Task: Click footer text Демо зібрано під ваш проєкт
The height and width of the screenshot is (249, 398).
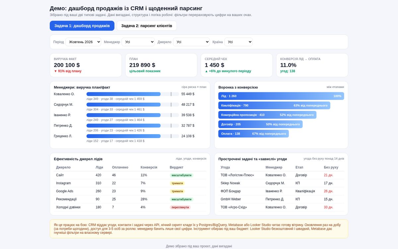Action: (199, 246)
